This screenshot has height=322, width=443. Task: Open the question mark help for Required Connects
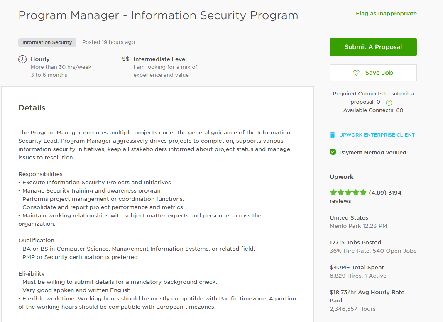tap(389, 102)
